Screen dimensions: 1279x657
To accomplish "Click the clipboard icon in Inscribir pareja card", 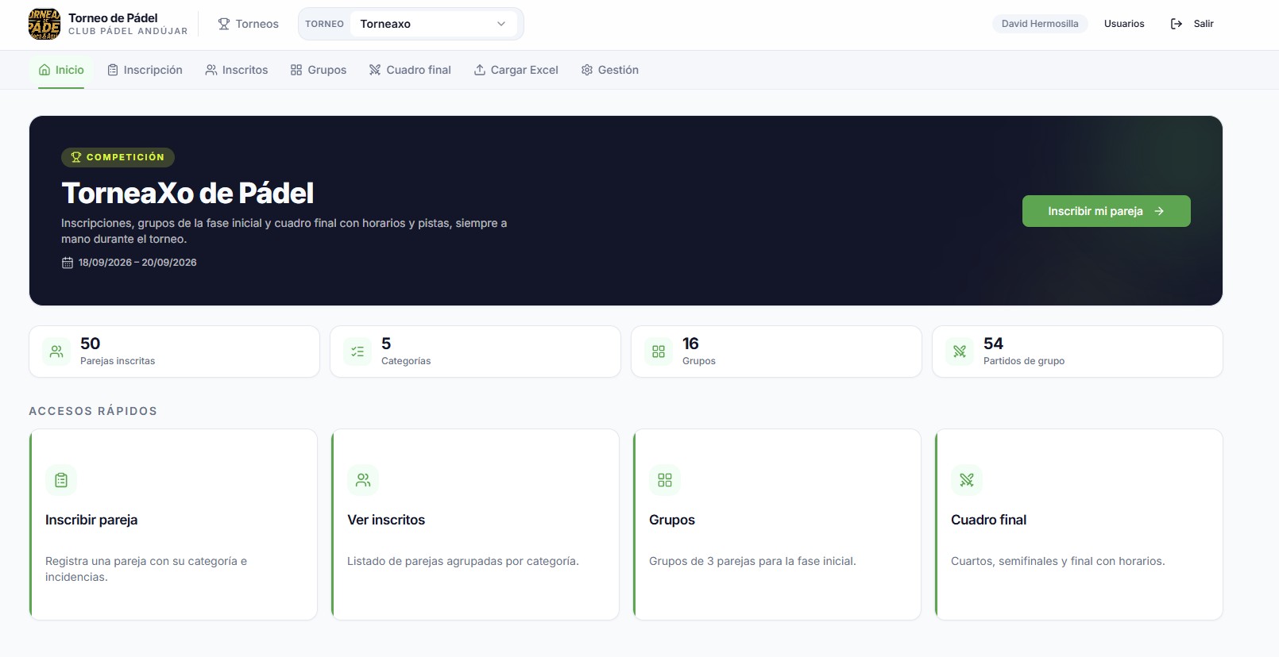I will pyautogui.click(x=61, y=480).
